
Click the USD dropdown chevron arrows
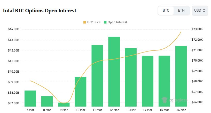coord(204,11)
